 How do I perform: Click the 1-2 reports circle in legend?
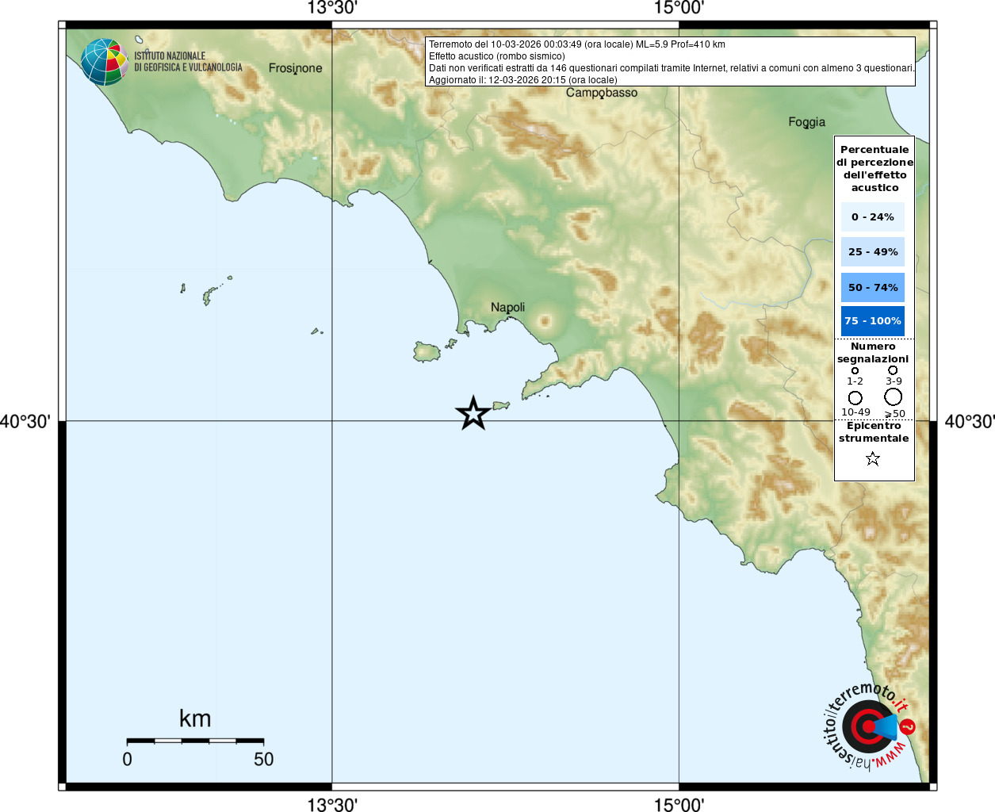pyautogui.click(x=855, y=370)
